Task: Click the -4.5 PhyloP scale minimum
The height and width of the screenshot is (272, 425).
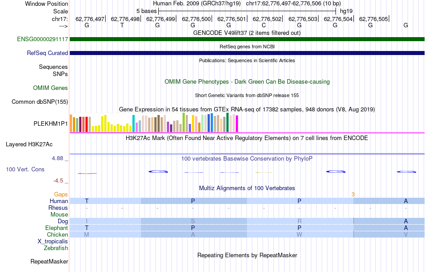Action: click(x=58, y=180)
